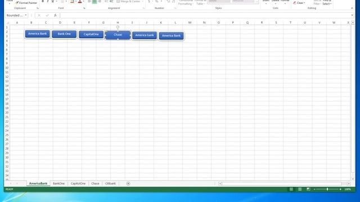Add a new sheet with plus icon
This screenshot has height=202, width=360.
128,183
